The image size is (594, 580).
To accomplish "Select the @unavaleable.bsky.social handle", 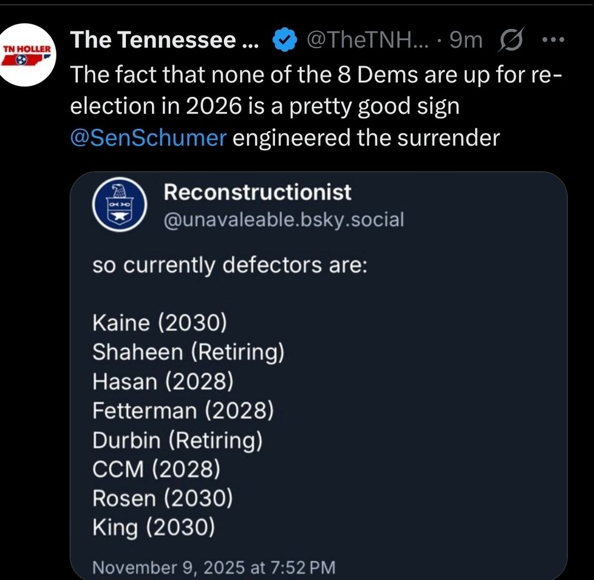I will pyautogui.click(x=283, y=220).
